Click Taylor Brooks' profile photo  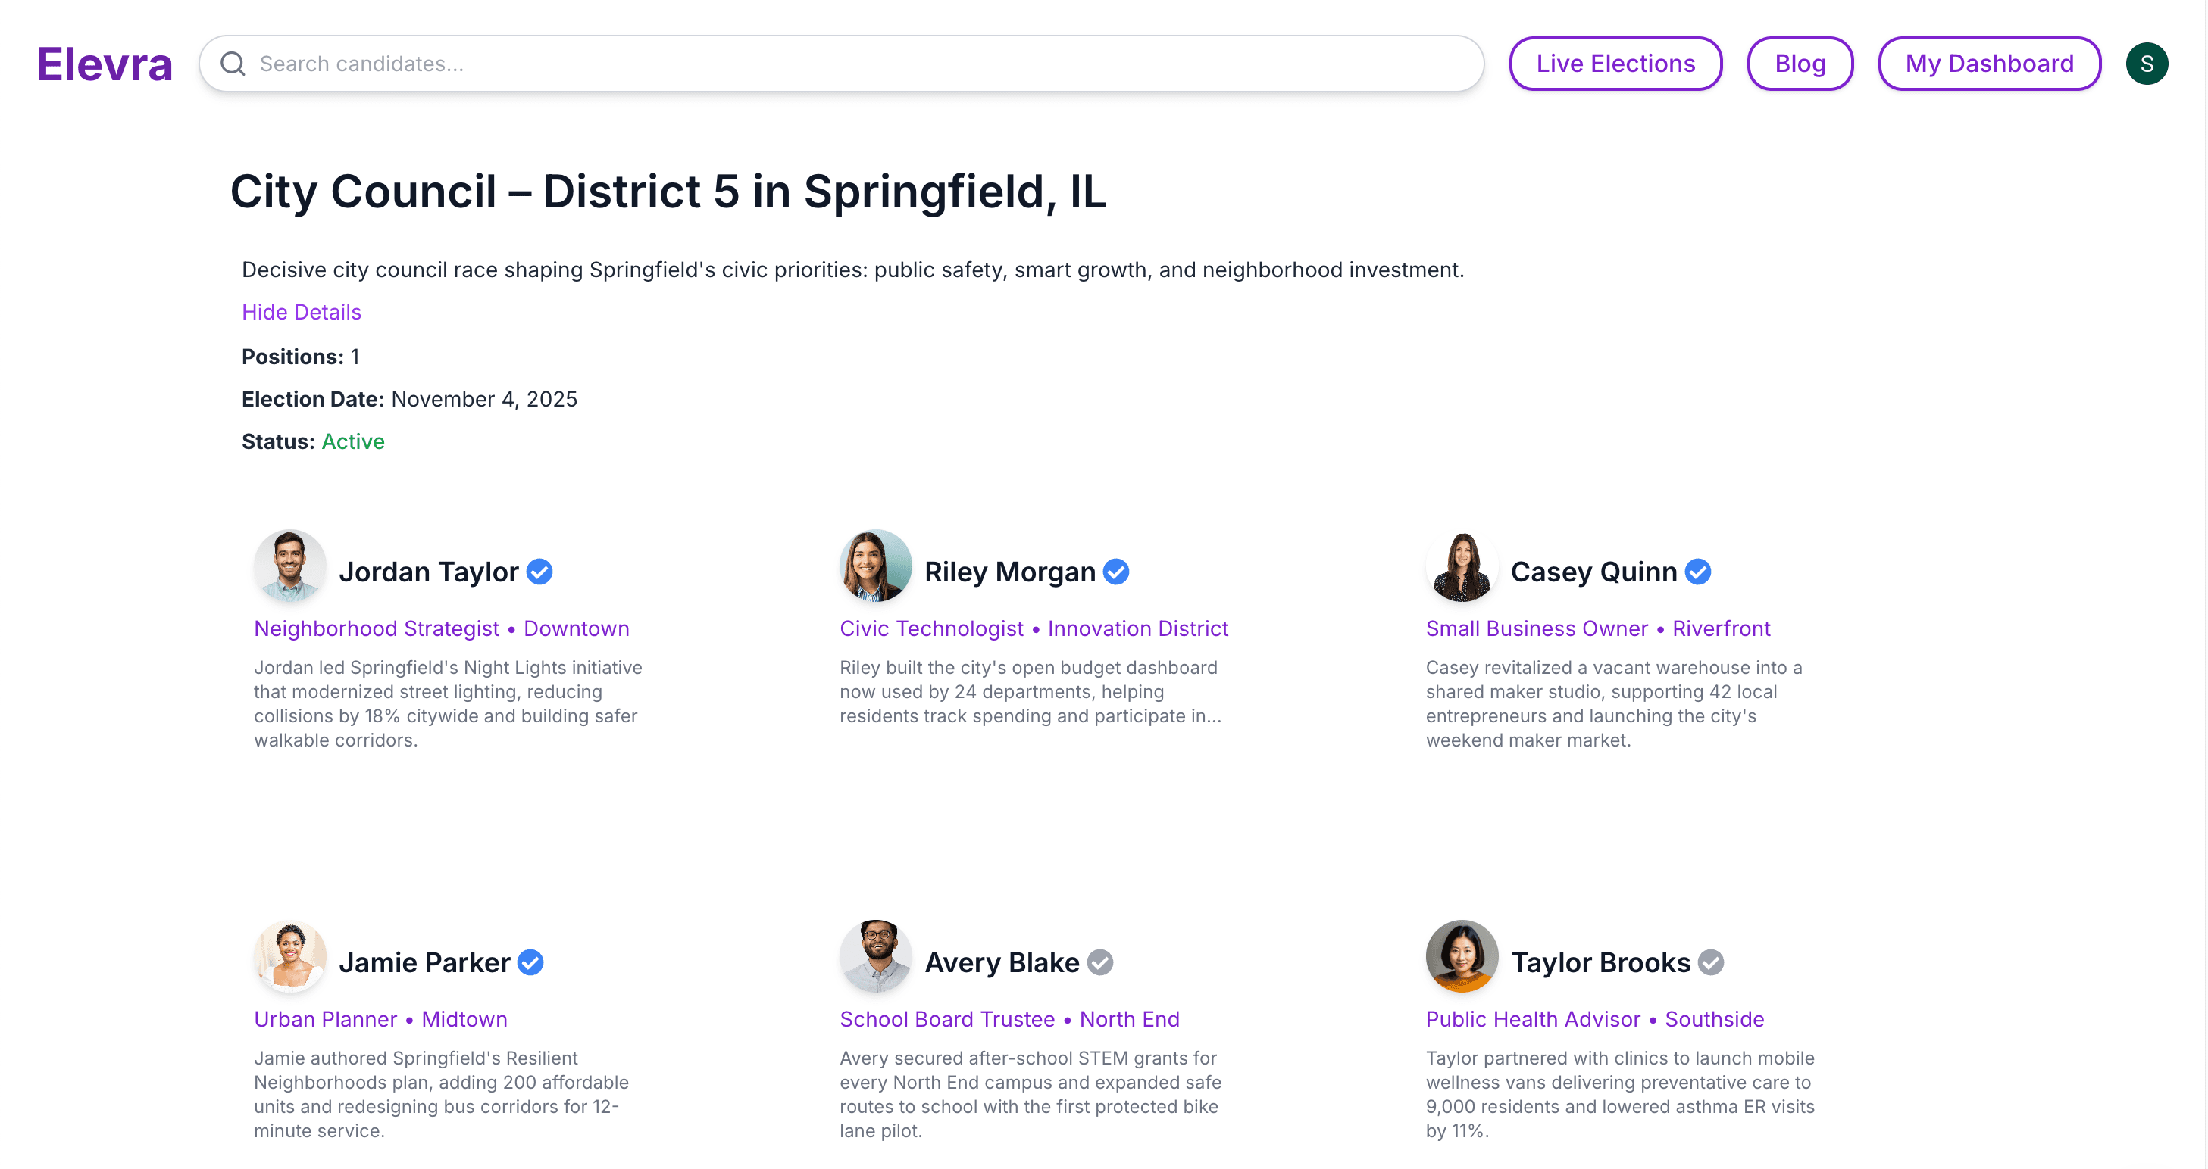point(1462,955)
